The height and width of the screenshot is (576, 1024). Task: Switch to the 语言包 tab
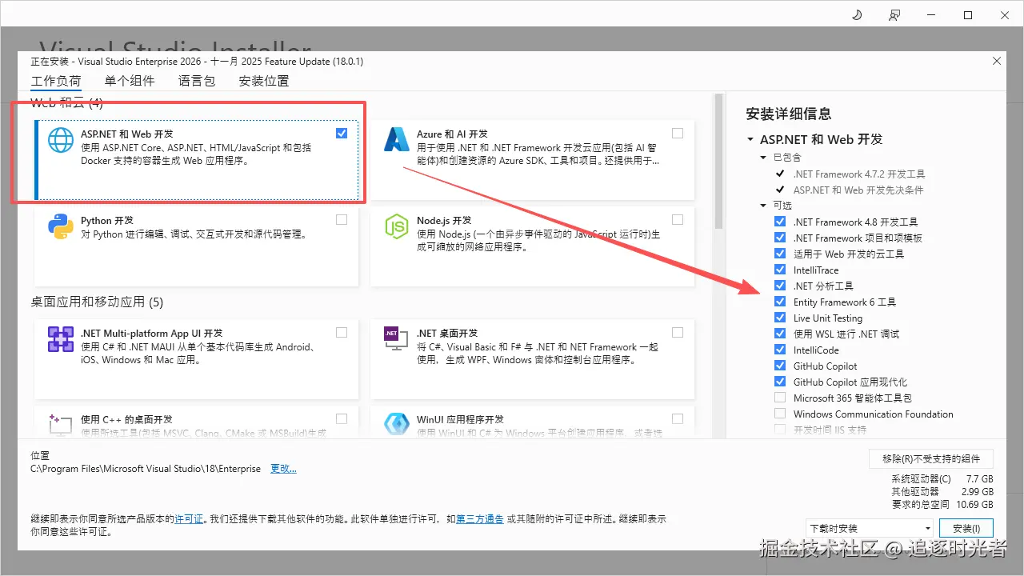point(197,81)
